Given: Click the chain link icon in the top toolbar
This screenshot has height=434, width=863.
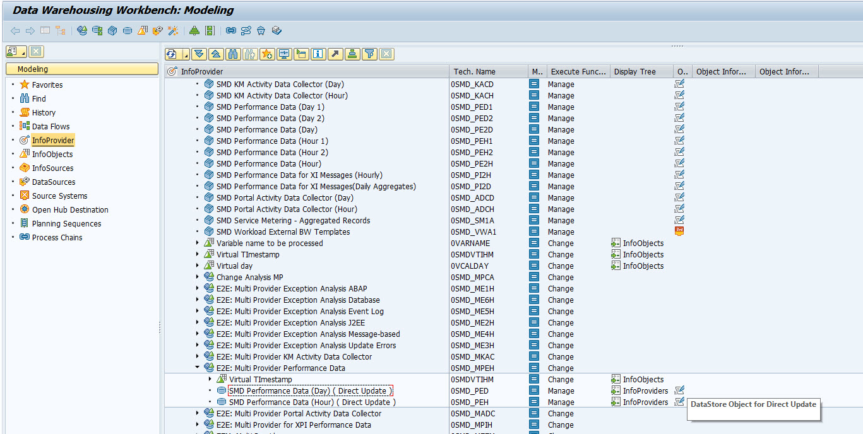Looking at the screenshot, I should tap(231, 30).
